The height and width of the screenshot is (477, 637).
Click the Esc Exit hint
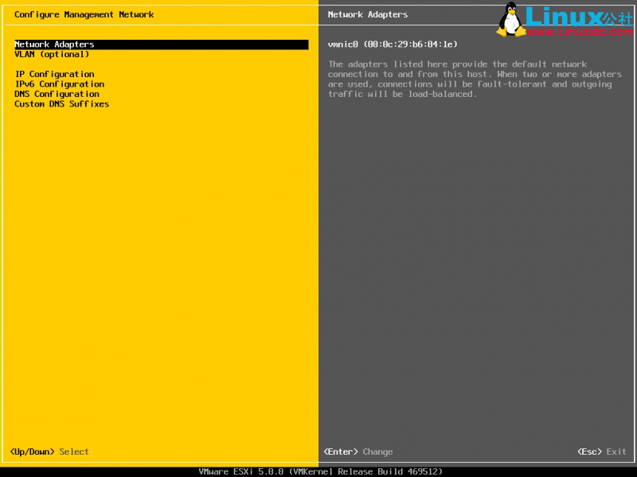coord(602,452)
